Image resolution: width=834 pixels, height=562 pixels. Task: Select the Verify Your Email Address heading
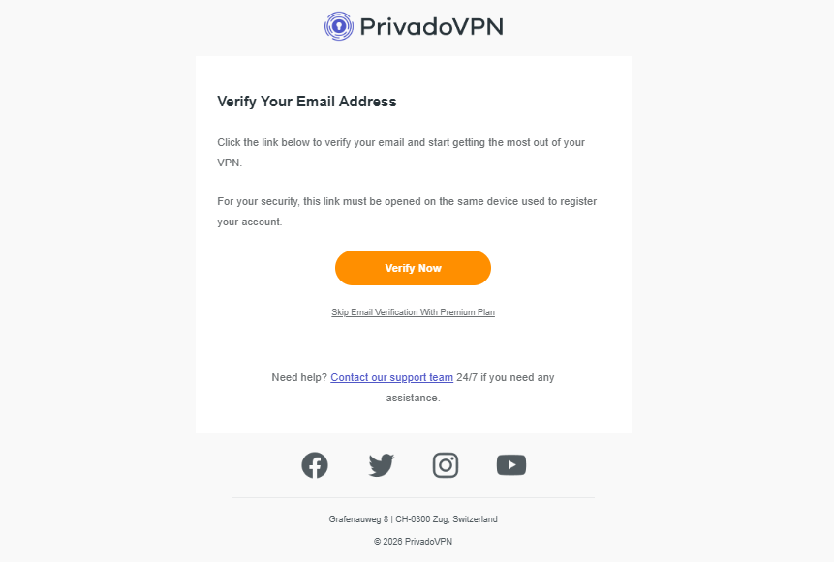tap(307, 102)
